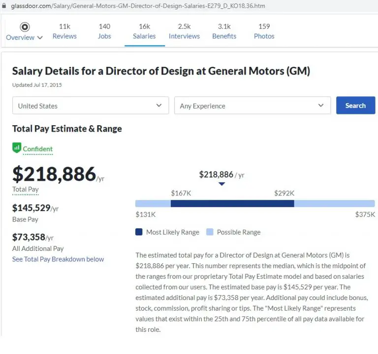Click the $218,886 / yr label above the bar
The image size is (378, 354).
(x=221, y=175)
